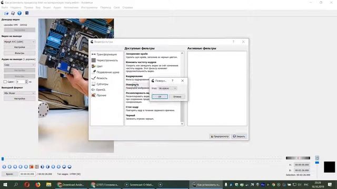Click the marker A time value field
Image resolution: width=337 pixels, height=189 pixels.
tap(302, 165)
